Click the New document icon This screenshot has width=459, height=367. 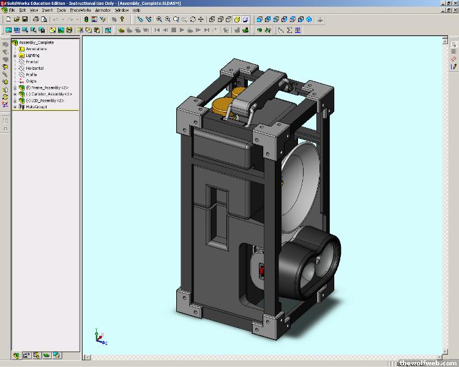pos(8,20)
